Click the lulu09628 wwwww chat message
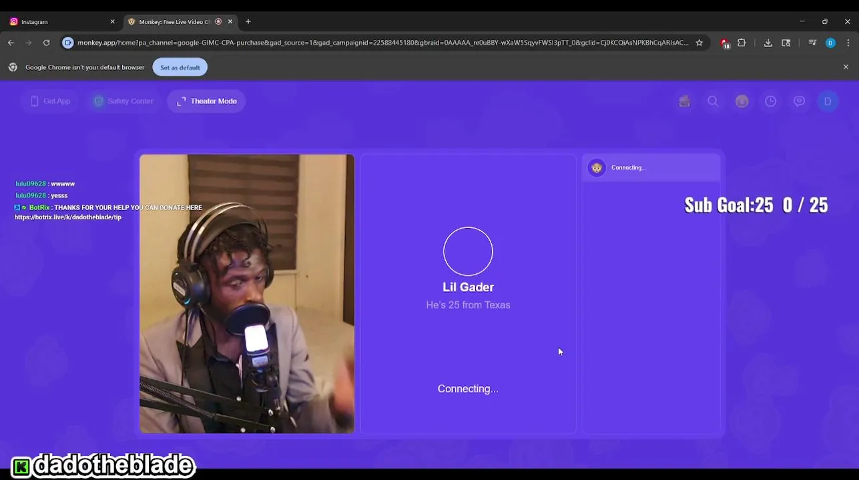The height and width of the screenshot is (480, 859). coord(45,184)
